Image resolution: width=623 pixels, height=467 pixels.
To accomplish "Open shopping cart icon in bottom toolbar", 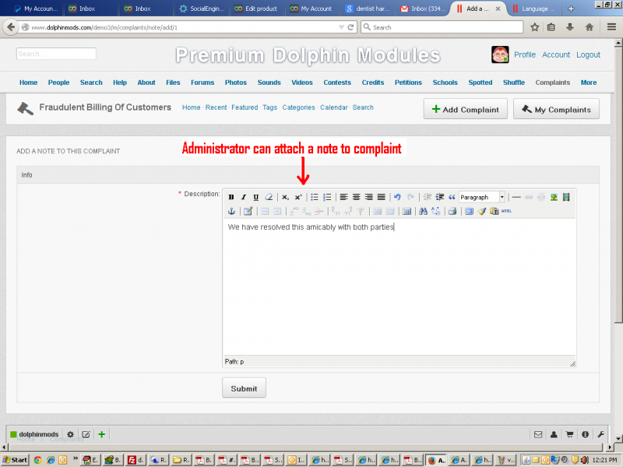I will click(569, 434).
